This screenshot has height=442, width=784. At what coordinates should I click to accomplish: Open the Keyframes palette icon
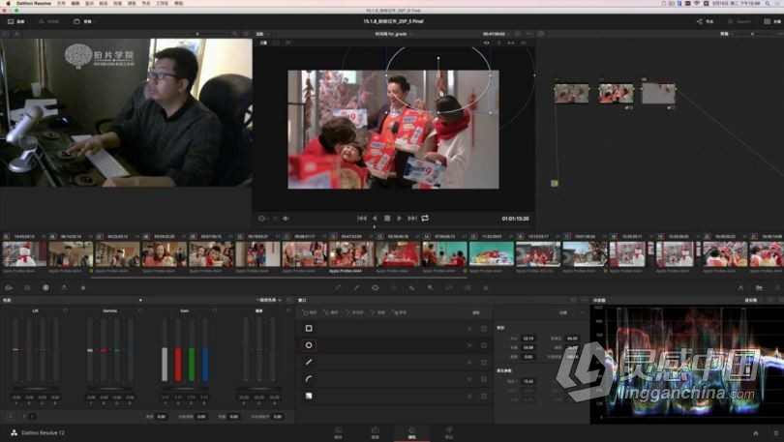tap(740, 287)
